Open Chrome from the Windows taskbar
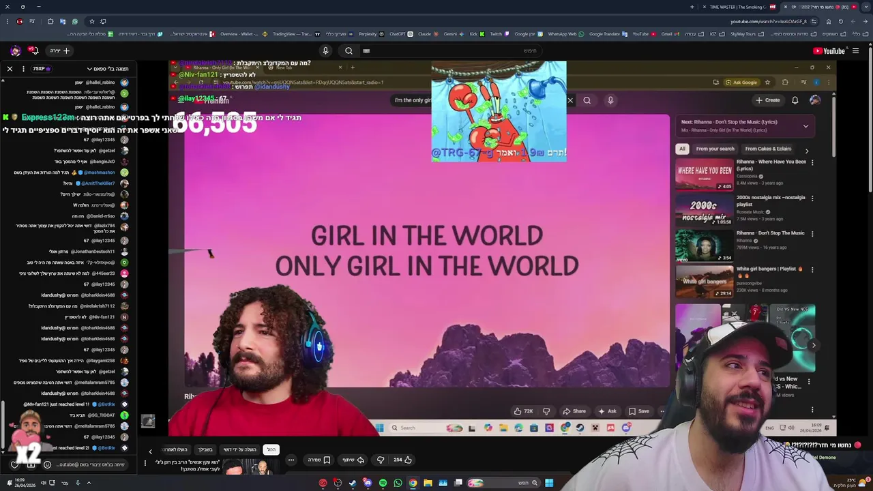The width and height of the screenshot is (873, 491). (x=413, y=483)
